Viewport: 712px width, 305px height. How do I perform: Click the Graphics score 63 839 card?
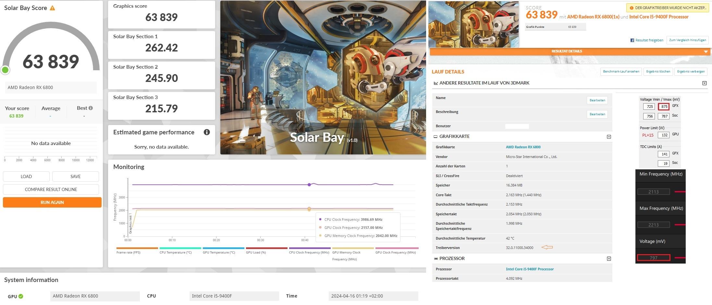point(162,15)
